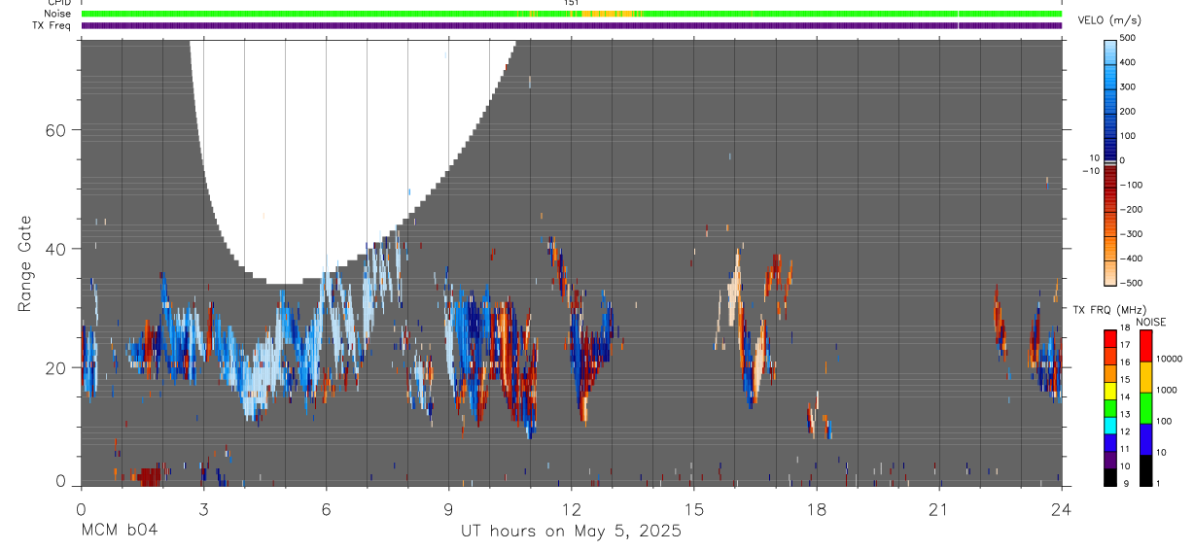Click the green Noise strip above the plot
1194x551 pixels.
click(x=571, y=14)
